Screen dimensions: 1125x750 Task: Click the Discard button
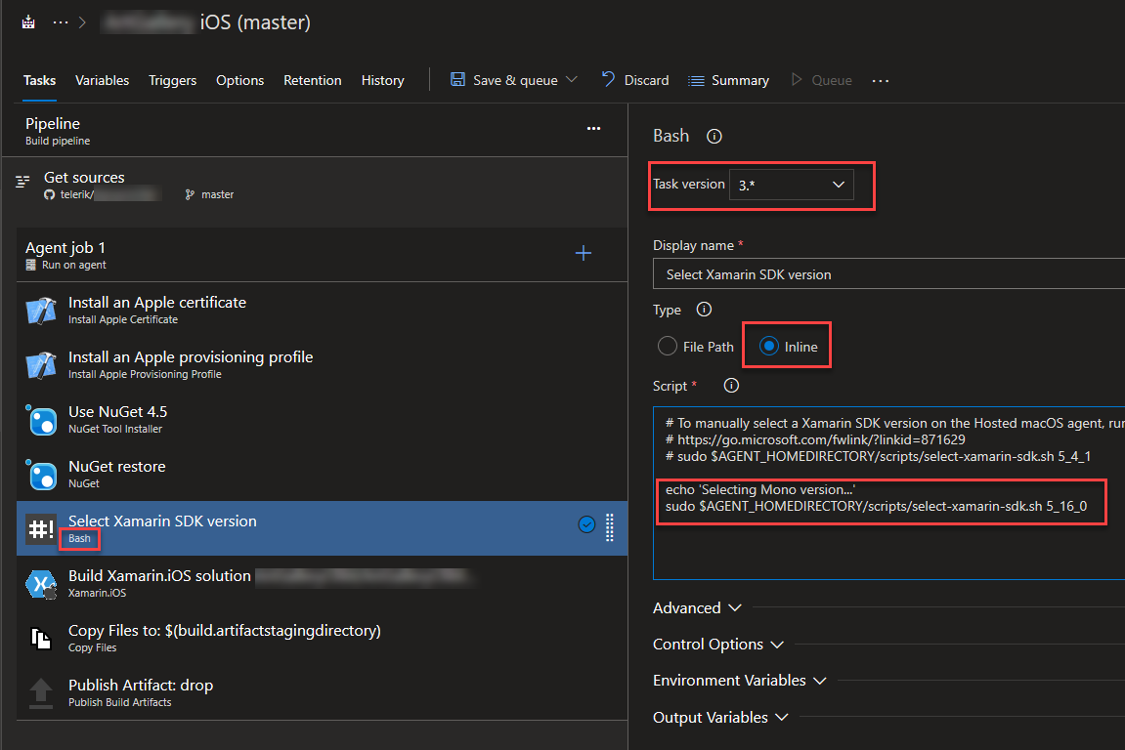[635, 80]
